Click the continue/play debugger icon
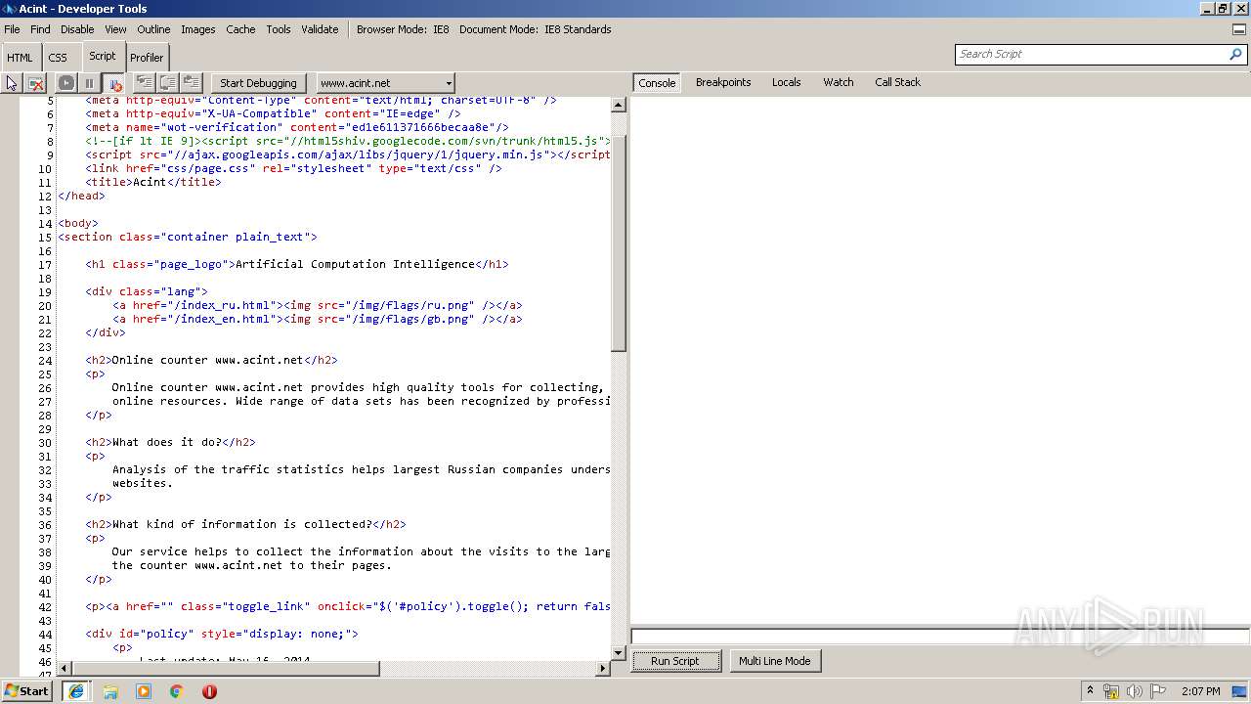Screen dimensions: 1251x704 point(65,83)
